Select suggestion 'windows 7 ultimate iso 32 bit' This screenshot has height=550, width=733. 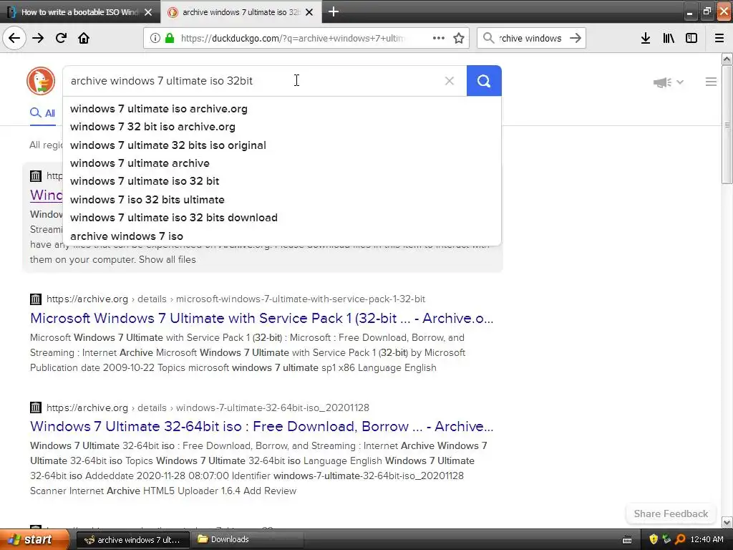(145, 181)
